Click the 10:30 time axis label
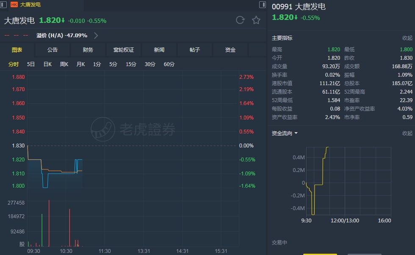The width and height of the screenshot is (415, 255). 66,251
